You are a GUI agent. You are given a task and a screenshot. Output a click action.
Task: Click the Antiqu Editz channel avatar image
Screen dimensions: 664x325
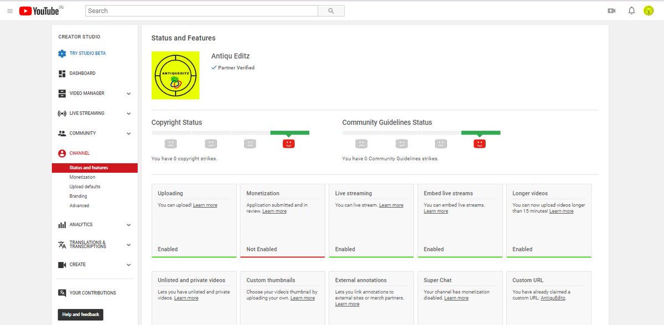[x=175, y=75]
